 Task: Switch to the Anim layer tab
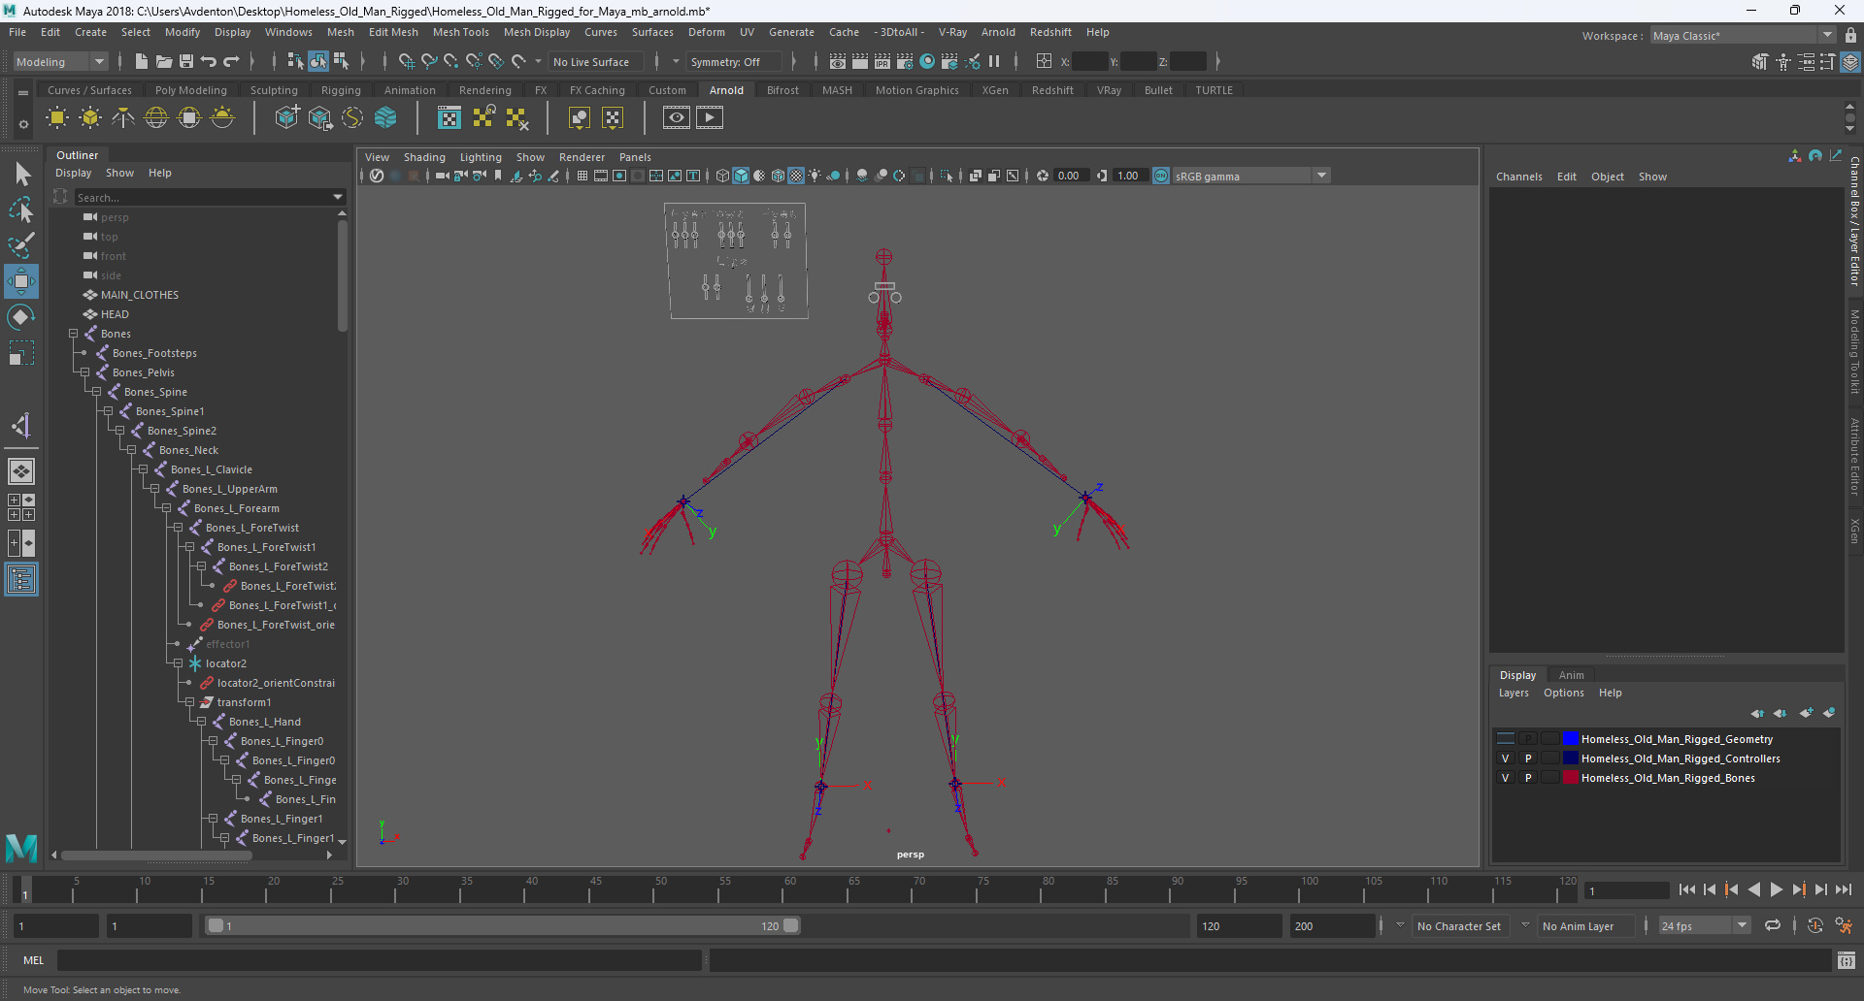(x=1571, y=675)
